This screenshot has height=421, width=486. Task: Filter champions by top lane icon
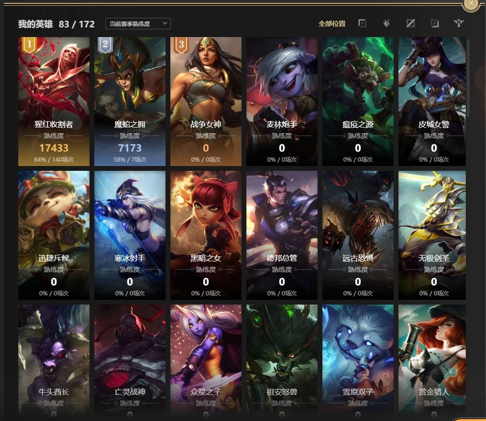click(x=362, y=23)
